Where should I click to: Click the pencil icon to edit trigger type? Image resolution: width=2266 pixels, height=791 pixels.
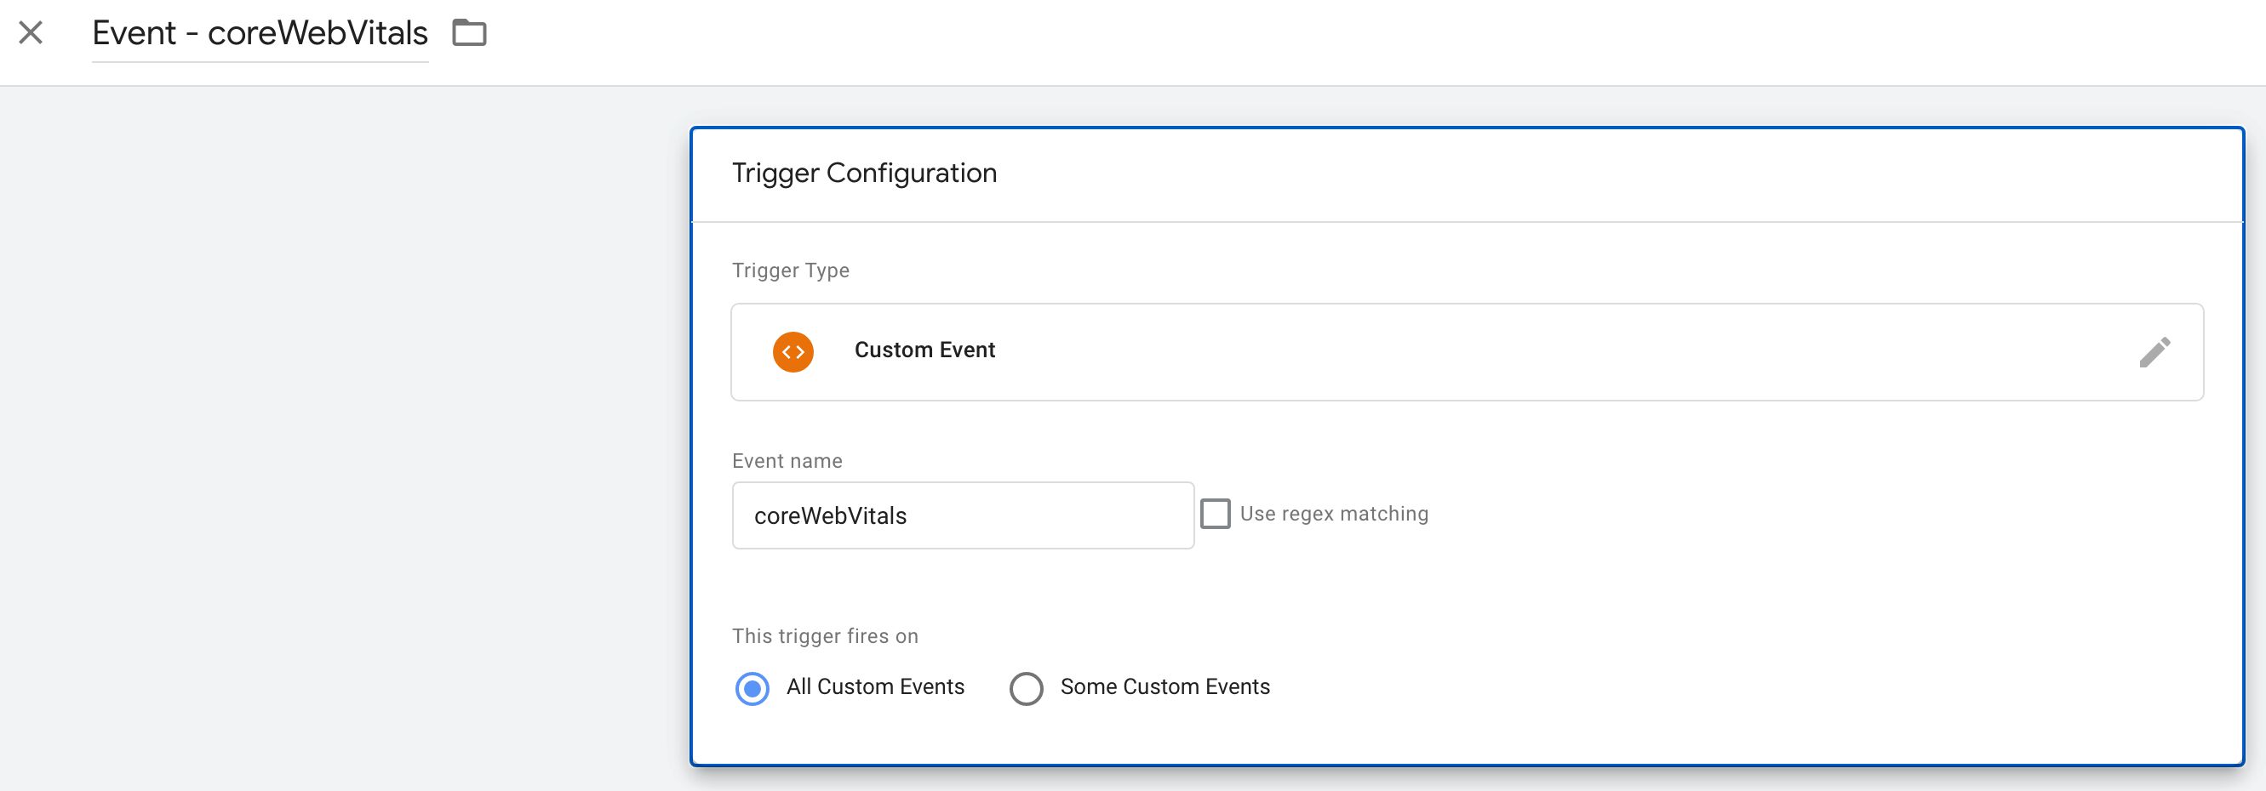[2154, 351]
